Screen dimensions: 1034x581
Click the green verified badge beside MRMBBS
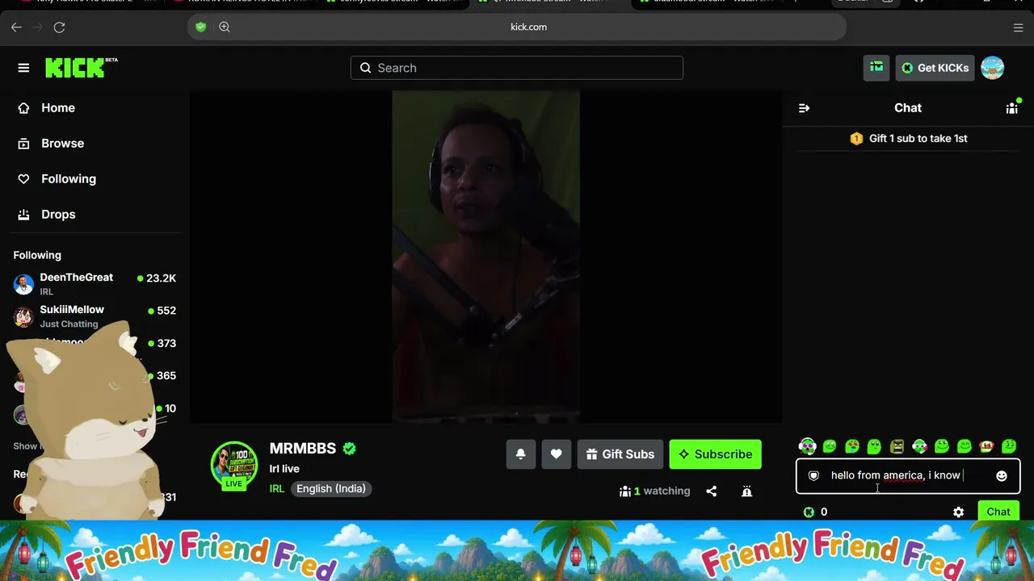350,449
